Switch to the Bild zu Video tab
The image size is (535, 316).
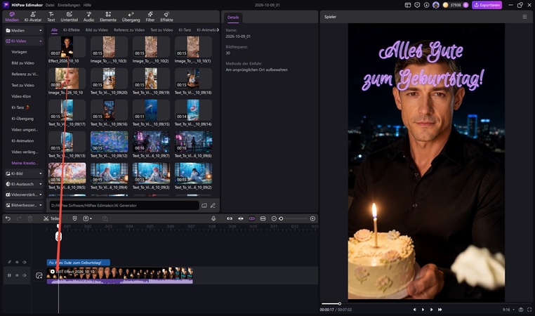(97, 30)
